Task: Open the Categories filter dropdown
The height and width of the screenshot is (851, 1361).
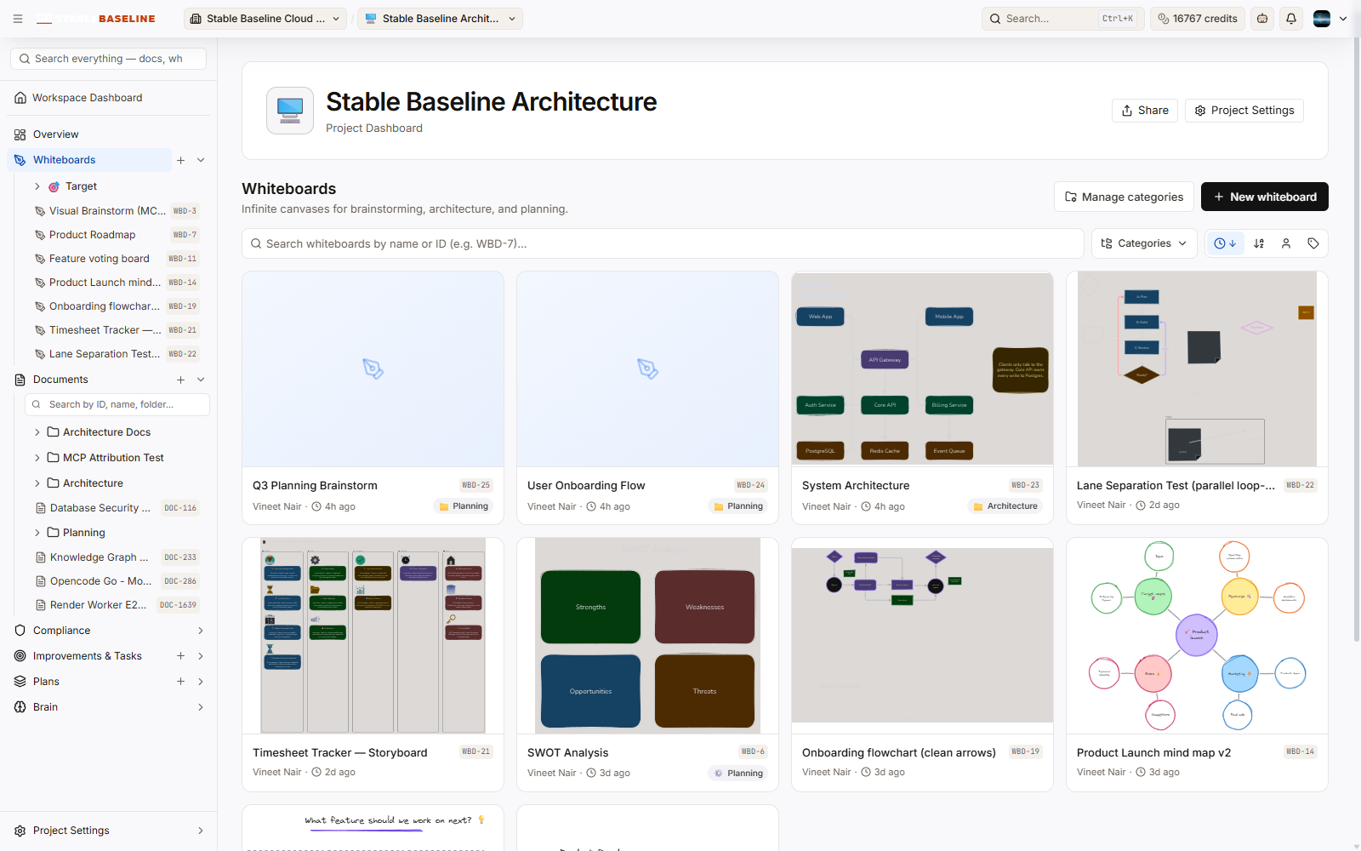Action: click(1144, 243)
